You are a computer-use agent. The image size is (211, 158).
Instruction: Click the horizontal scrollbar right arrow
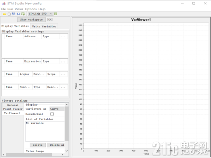[x=62, y=155]
